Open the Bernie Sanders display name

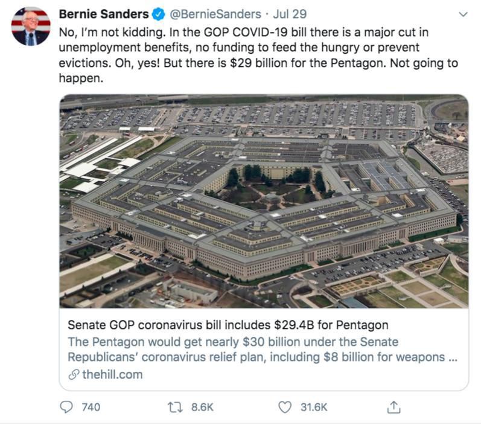[x=103, y=14]
